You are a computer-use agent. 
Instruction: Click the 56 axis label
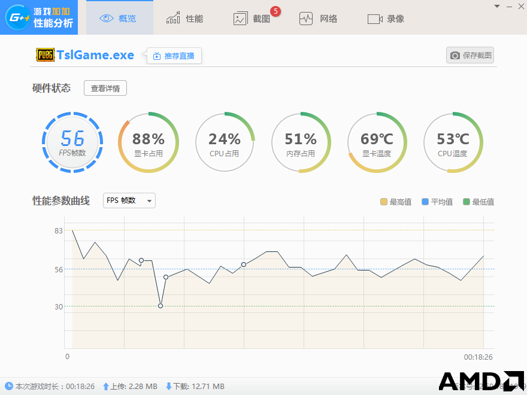pos(59,269)
